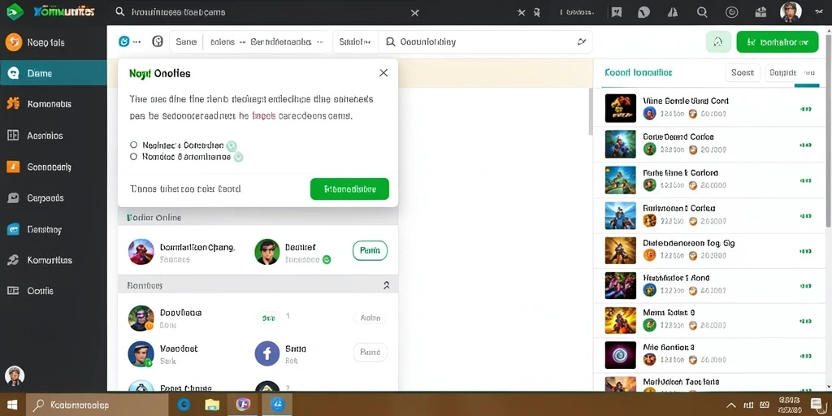The width and height of the screenshot is (832, 416).
Task: Switch to the 'Koont toneatiec' tab
Action: [639, 72]
